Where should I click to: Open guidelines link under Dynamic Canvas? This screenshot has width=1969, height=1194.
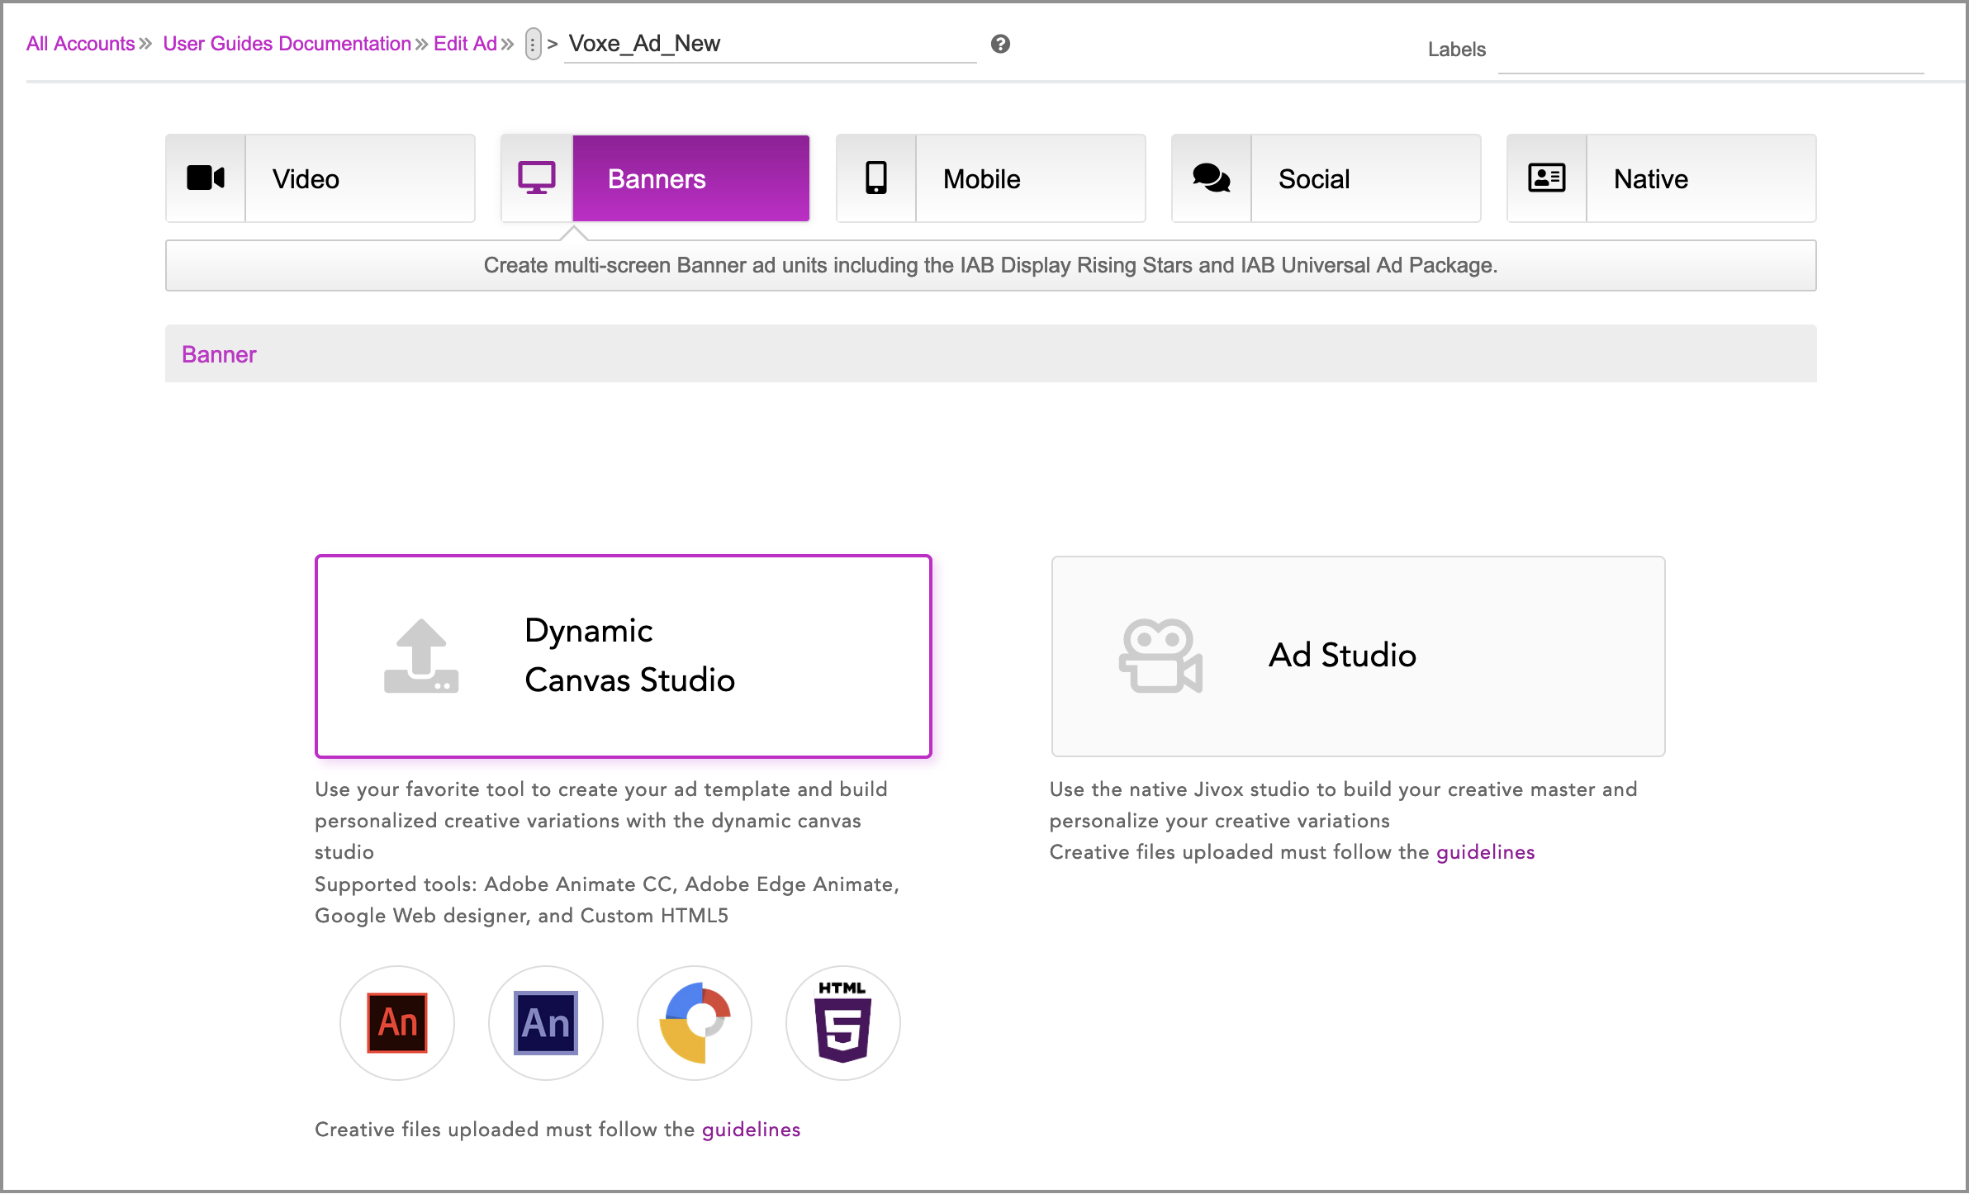[751, 1130]
